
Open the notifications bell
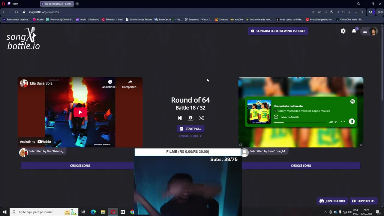pyautogui.click(x=354, y=31)
